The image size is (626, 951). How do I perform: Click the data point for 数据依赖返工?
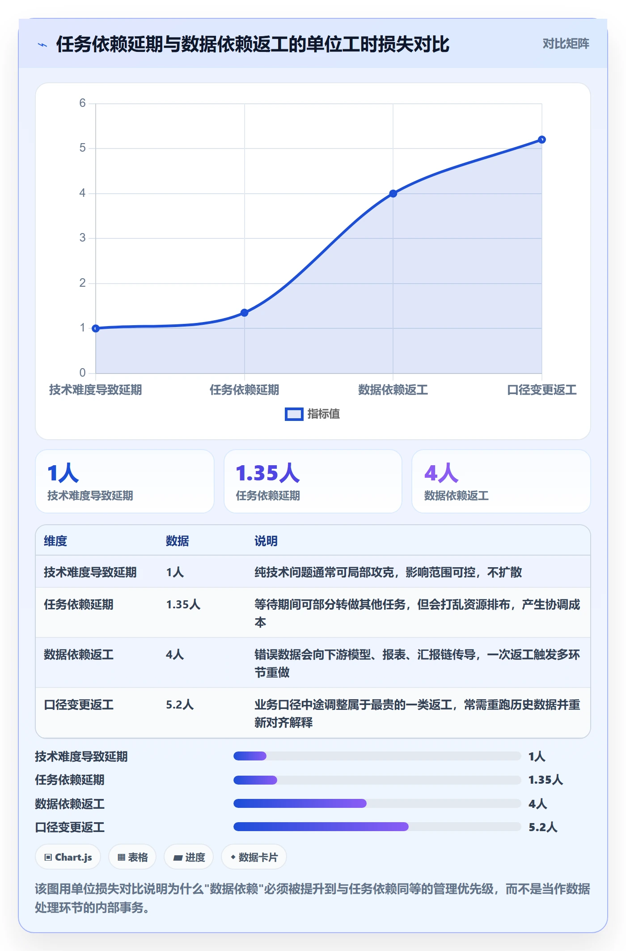coord(393,194)
